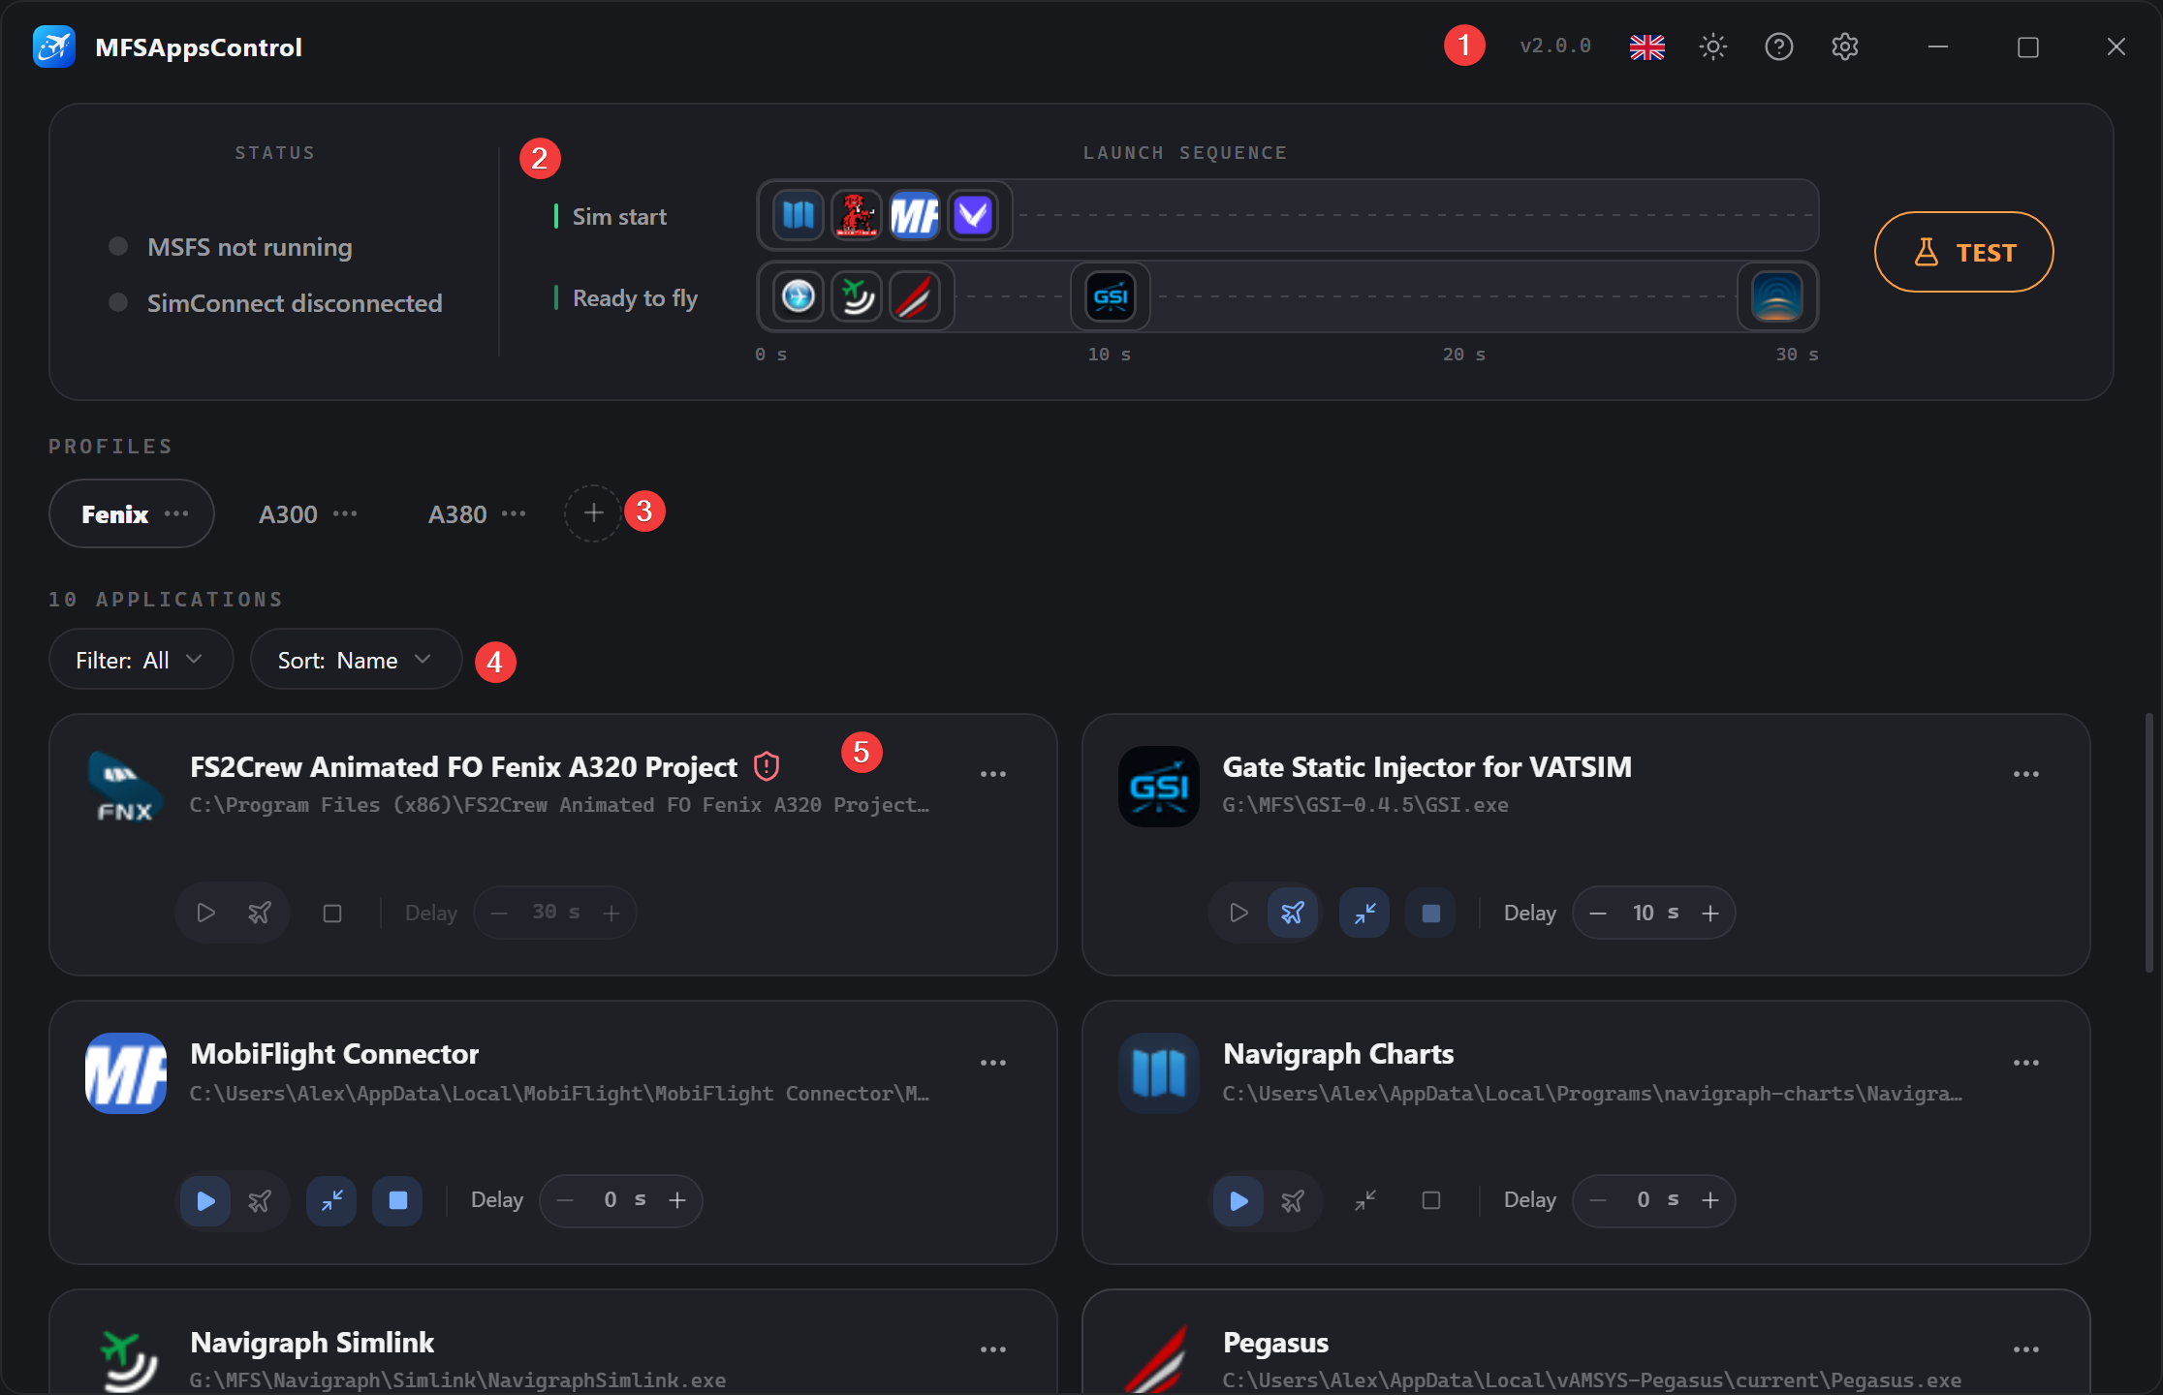
Task: Click the Sim start row label
Action: 619,216
